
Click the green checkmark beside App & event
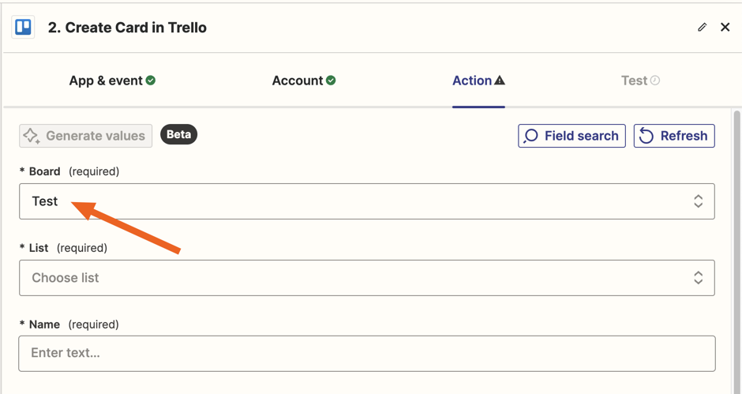tap(151, 81)
